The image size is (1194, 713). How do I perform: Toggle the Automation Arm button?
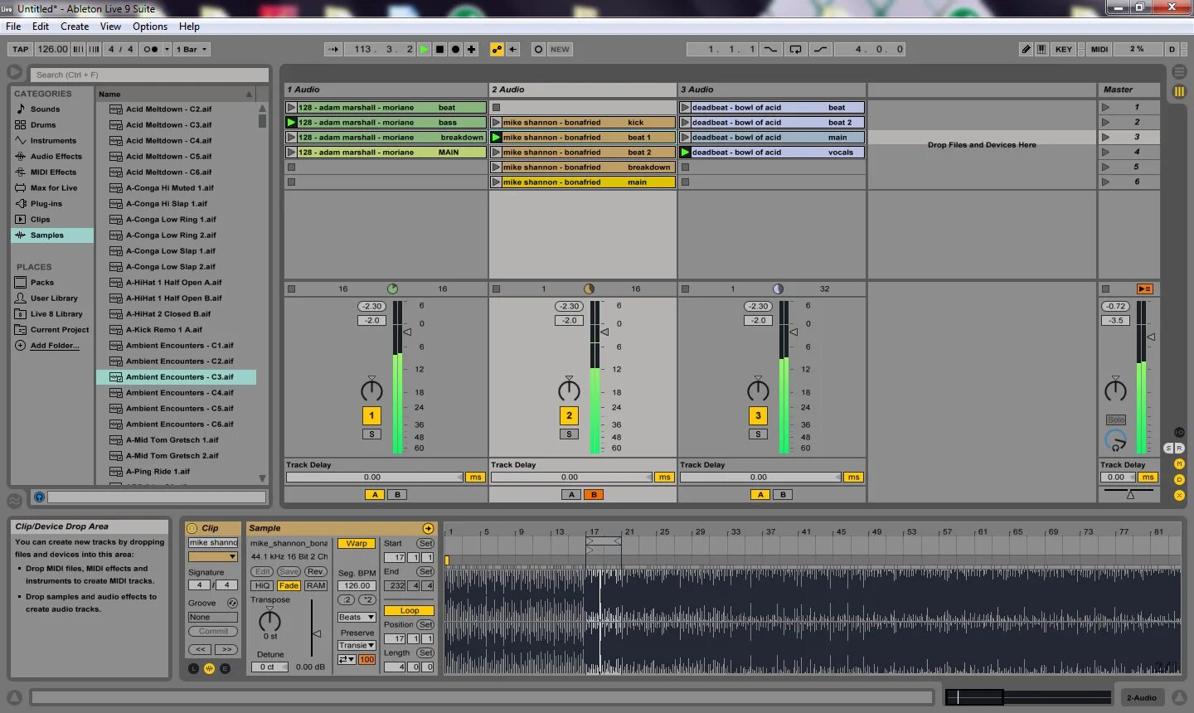pos(497,49)
